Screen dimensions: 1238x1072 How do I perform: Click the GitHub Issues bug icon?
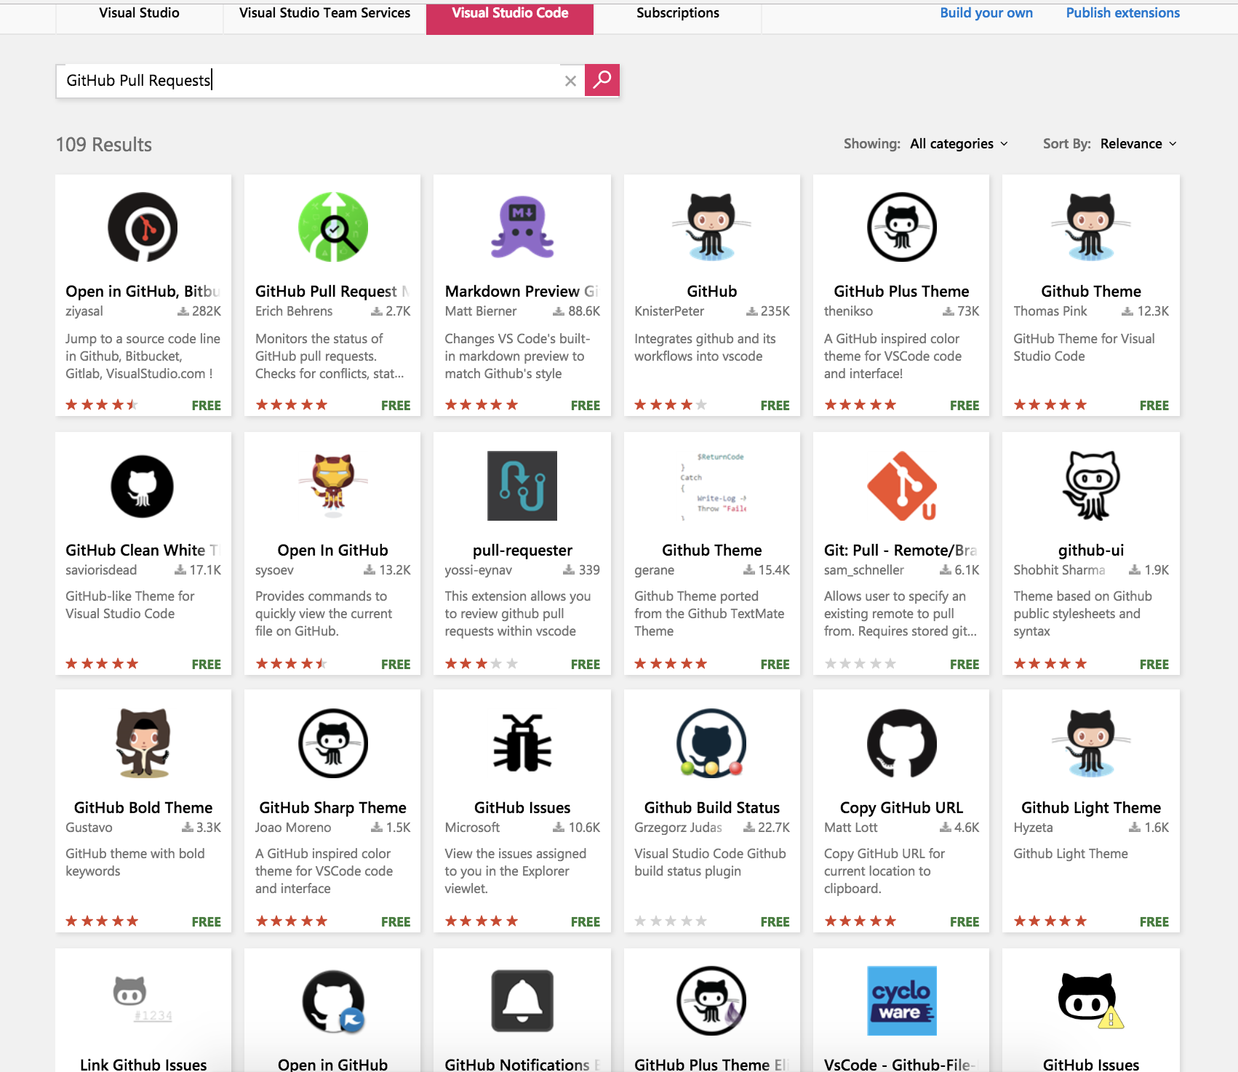522,743
